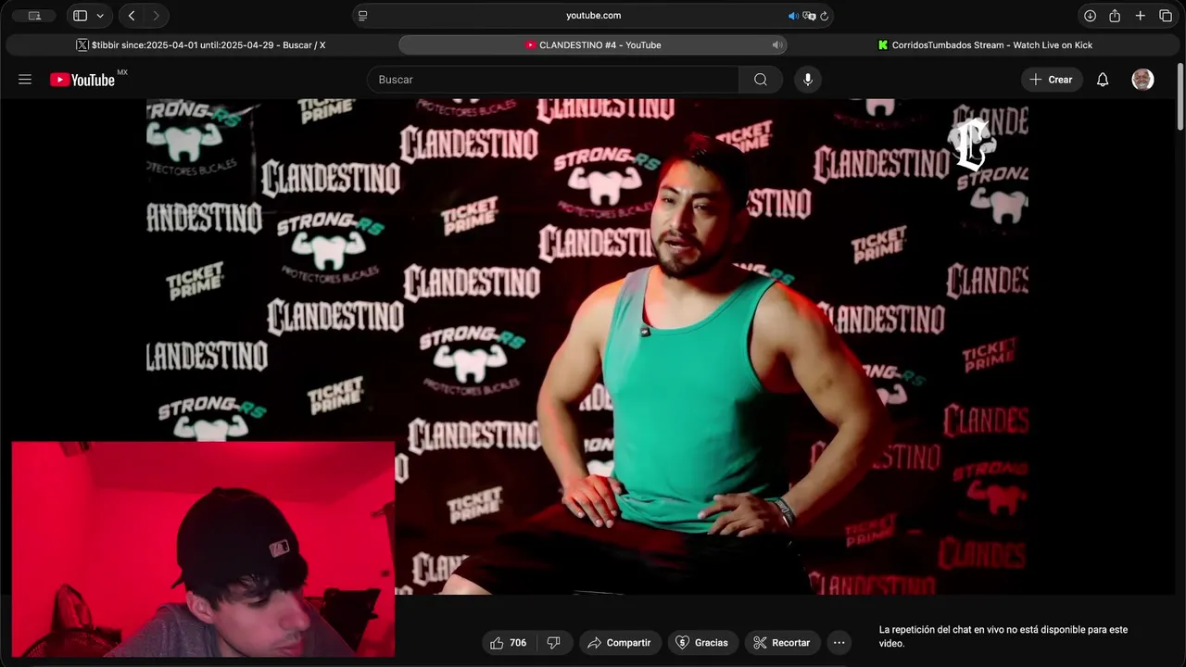Dislike the video
The image size is (1186, 667).
pos(554,642)
